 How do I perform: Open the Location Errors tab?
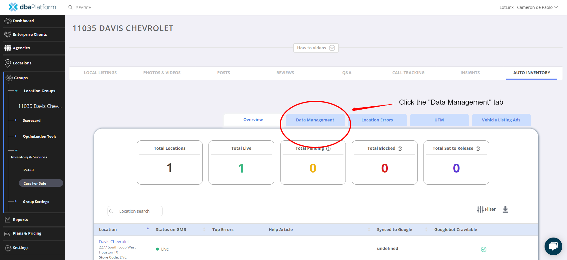(x=377, y=120)
